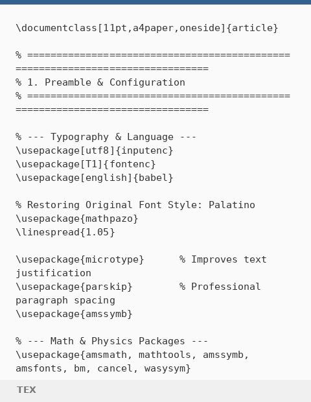Click the \usepackage[utf8]{inputenc} line
311x402 pixels.
(x=95, y=150)
